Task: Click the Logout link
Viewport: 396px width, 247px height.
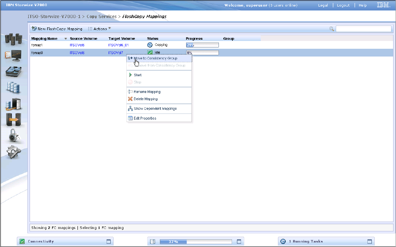Action: [343, 5]
